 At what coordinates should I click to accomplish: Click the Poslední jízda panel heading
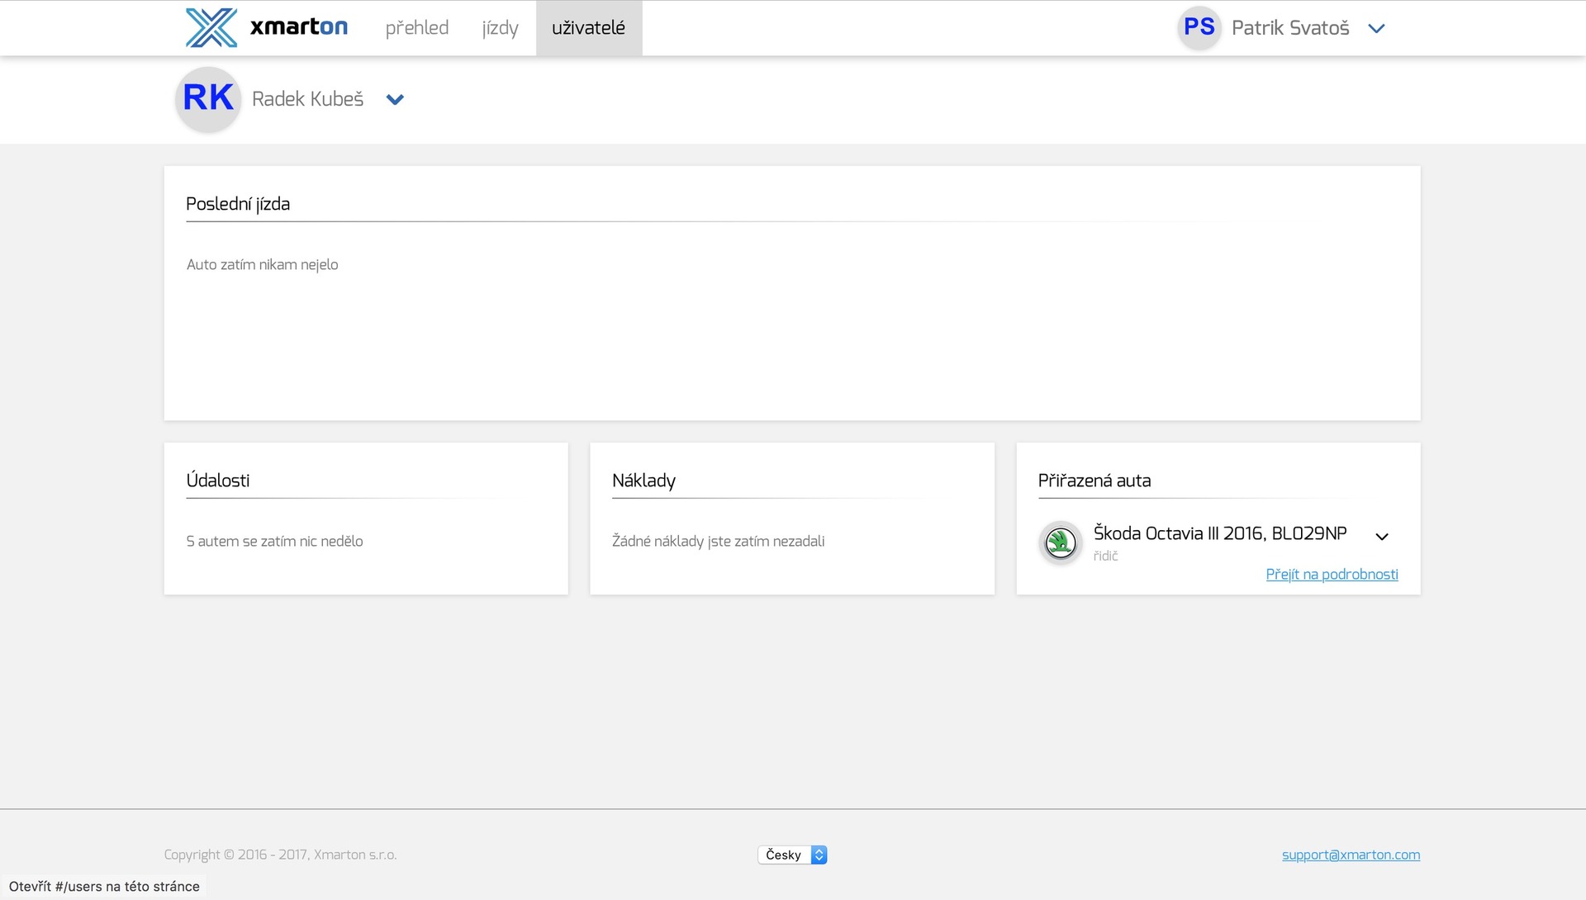(x=238, y=204)
